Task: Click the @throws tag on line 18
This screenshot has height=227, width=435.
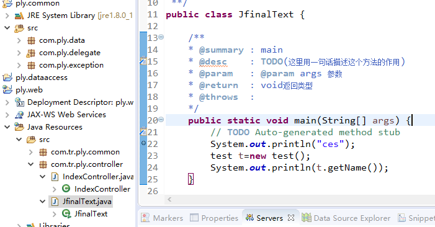Action: click(218, 97)
